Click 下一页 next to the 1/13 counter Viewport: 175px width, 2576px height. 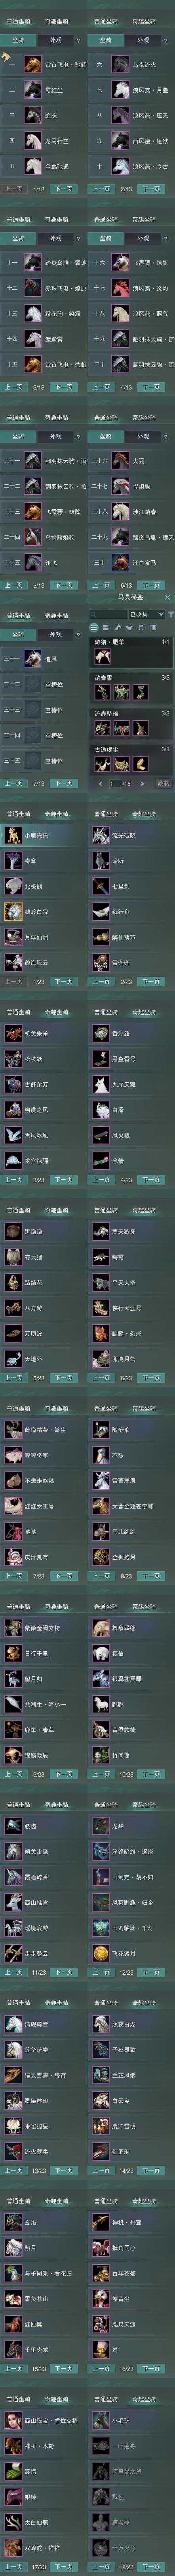(x=64, y=188)
